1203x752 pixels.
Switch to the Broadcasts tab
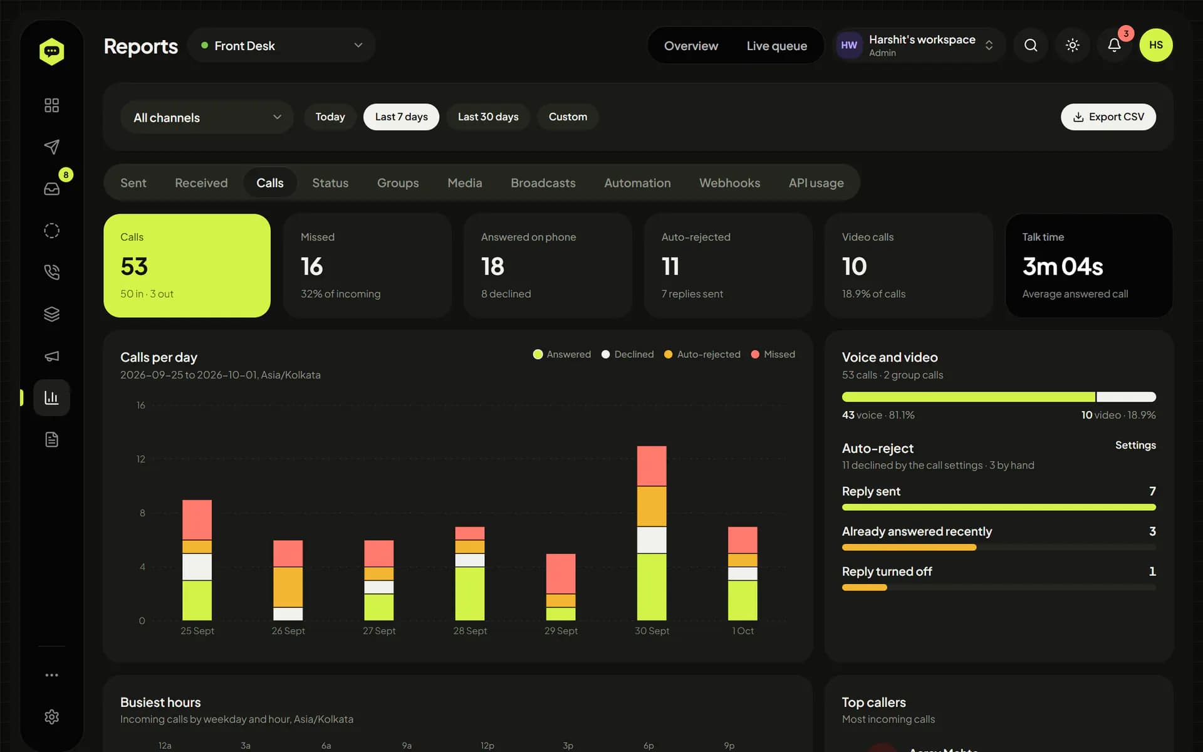pos(543,183)
